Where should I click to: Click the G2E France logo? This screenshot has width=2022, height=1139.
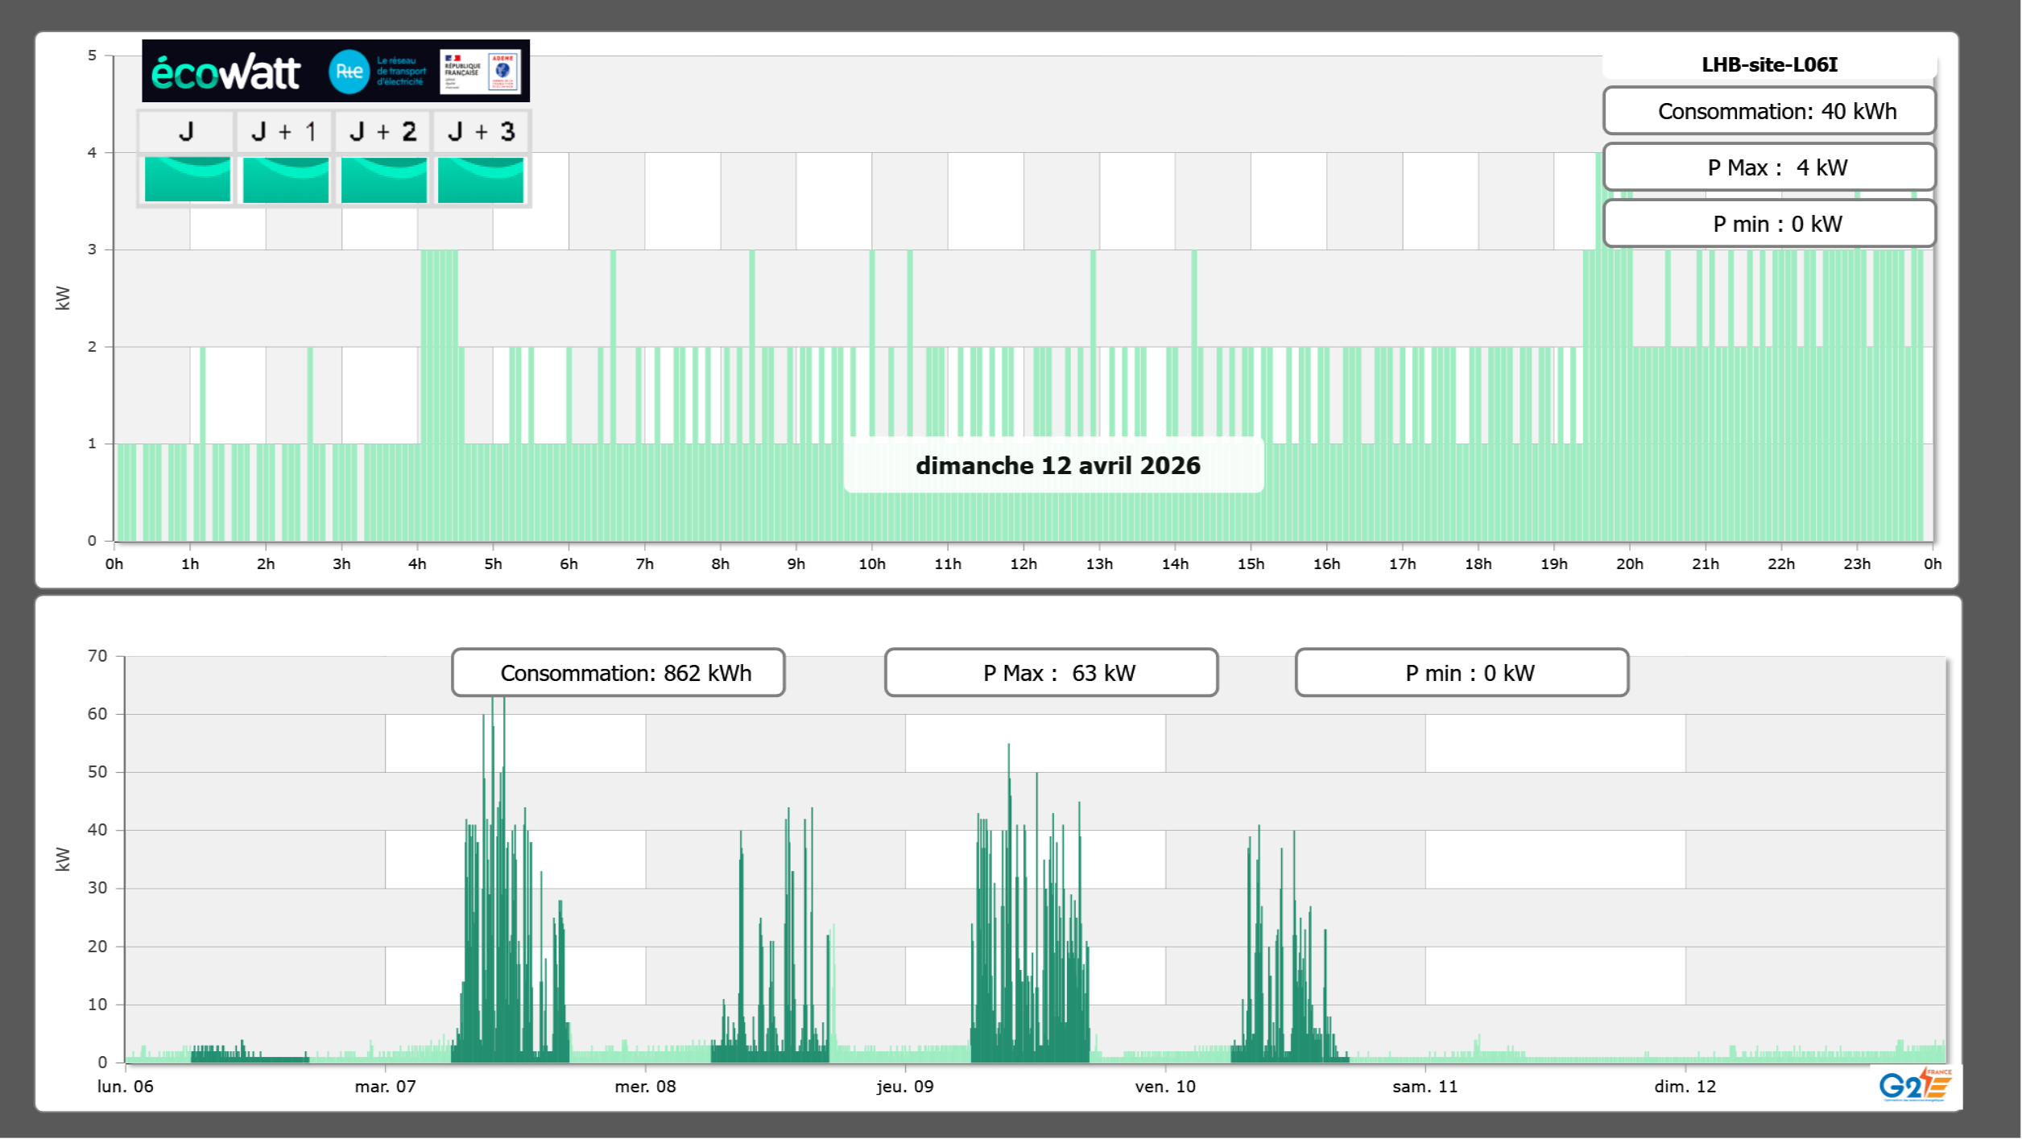[1915, 1085]
